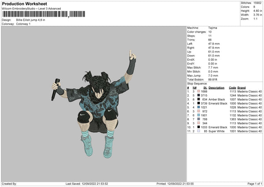The image size is (264, 187).
Task: Click thread code 1363
Action: coord(233,120)
